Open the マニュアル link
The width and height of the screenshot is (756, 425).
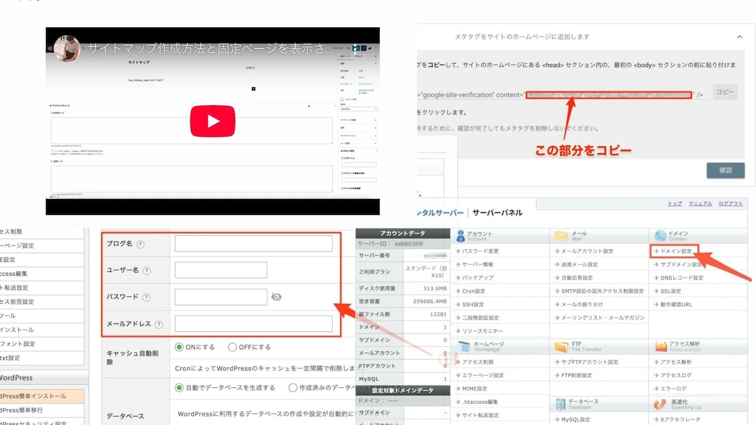[700, 204]
